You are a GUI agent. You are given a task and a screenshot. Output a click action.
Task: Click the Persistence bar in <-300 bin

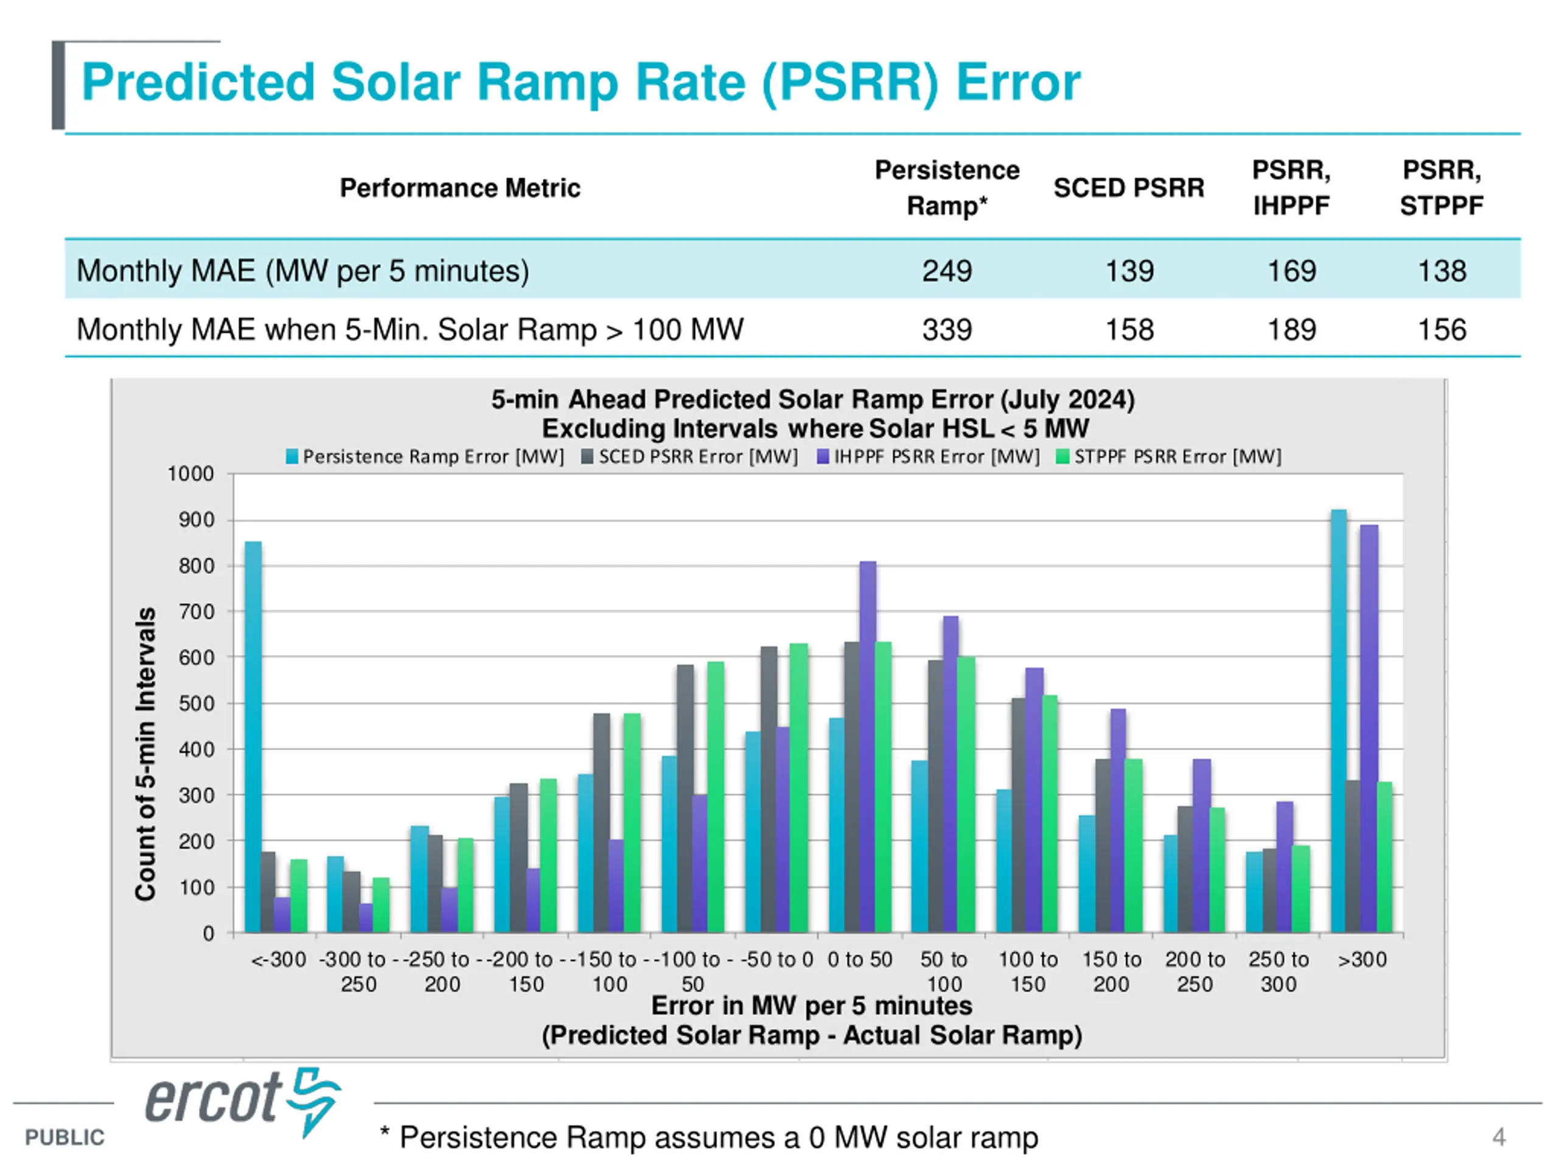pyautogui.click(x=253, y=737)
